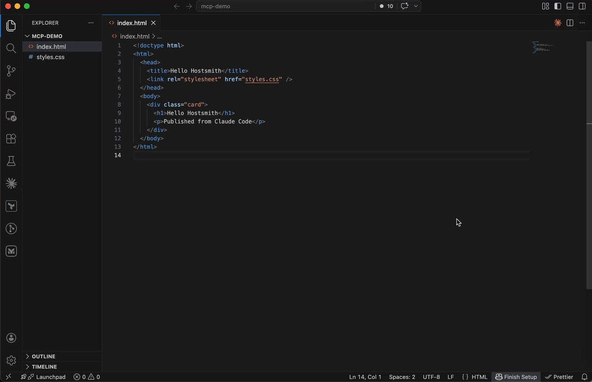Image resolution: width=592 pixels, height=382 pixels.
Task: Open the Manage gear icon
Action: point(11,360)
